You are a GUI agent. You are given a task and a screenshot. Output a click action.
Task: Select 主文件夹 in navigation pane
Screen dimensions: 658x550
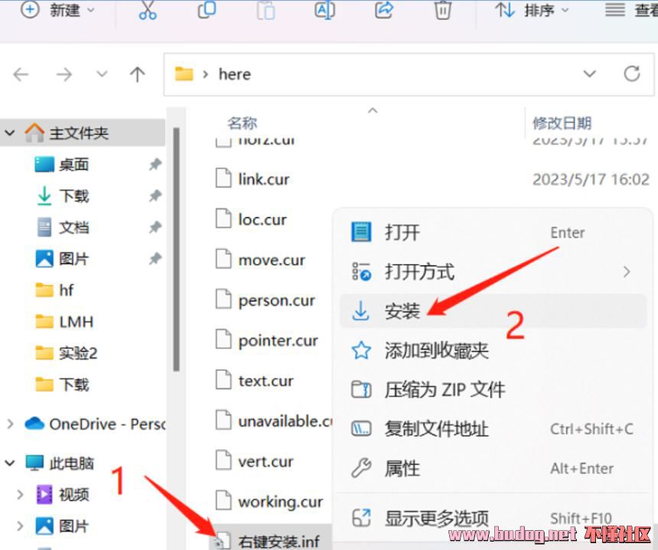pyautogui.click(x=79, y=133)
